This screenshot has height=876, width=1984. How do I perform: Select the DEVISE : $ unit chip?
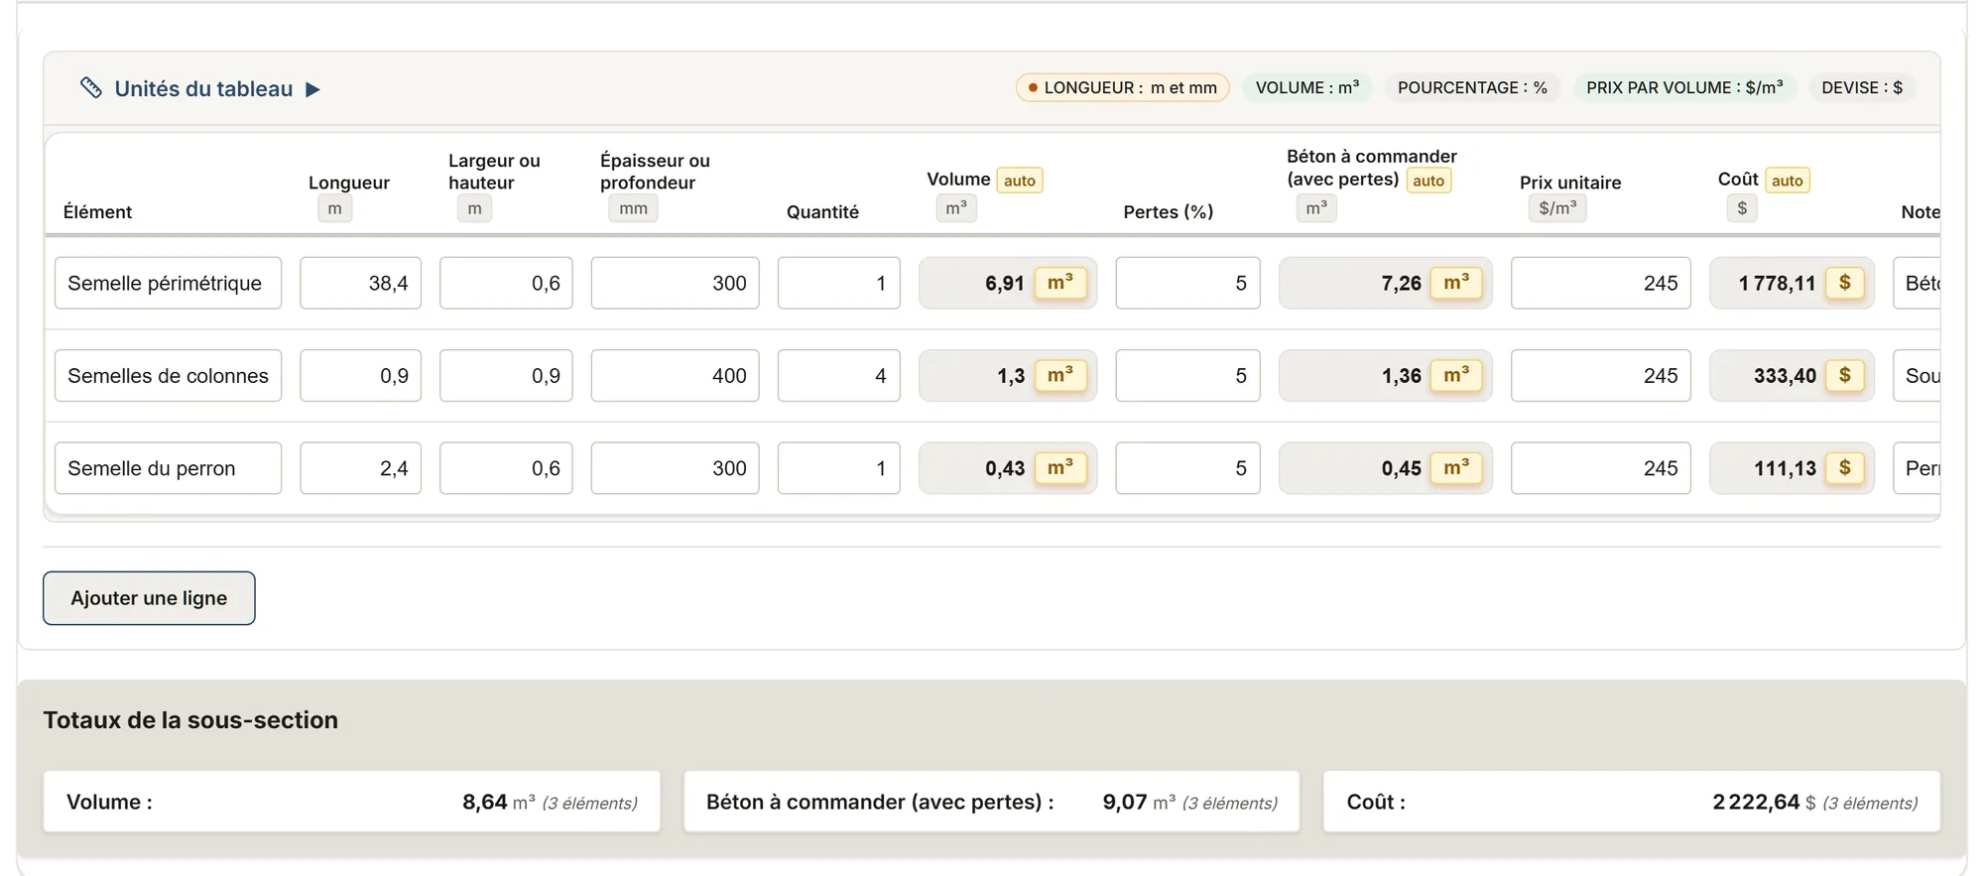[x=1862, y=87]
